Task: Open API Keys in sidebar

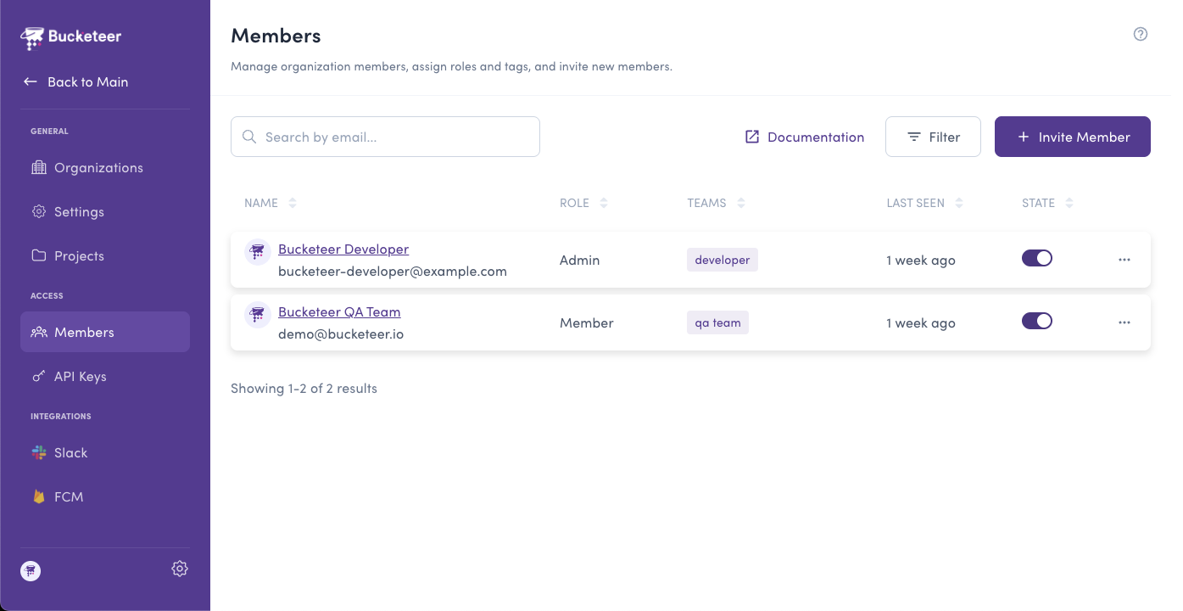Action: 80,377
